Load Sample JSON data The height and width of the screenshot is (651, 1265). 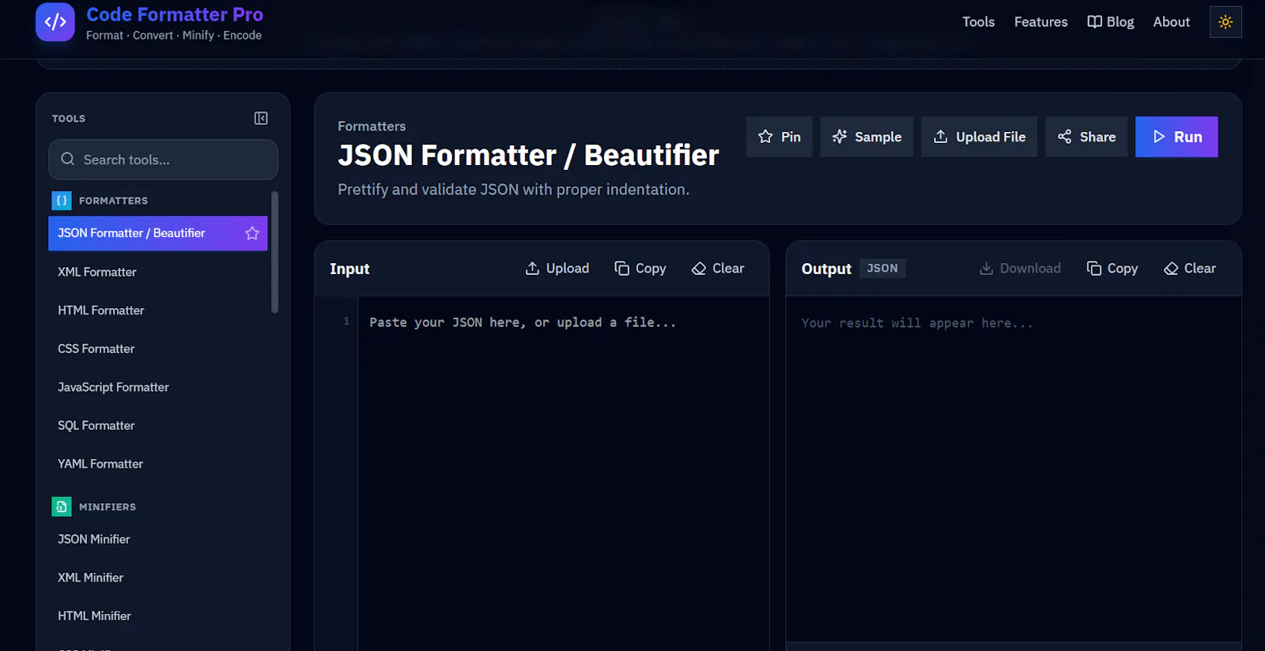[x=867, y=137]
